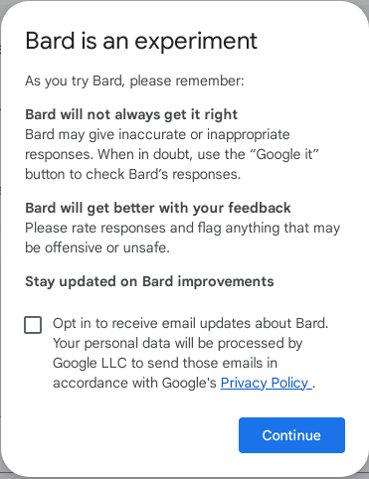Click the "Bard is an experiment" title
The width and height of the screenshot is (369, 479).
[x=141, y=42]
